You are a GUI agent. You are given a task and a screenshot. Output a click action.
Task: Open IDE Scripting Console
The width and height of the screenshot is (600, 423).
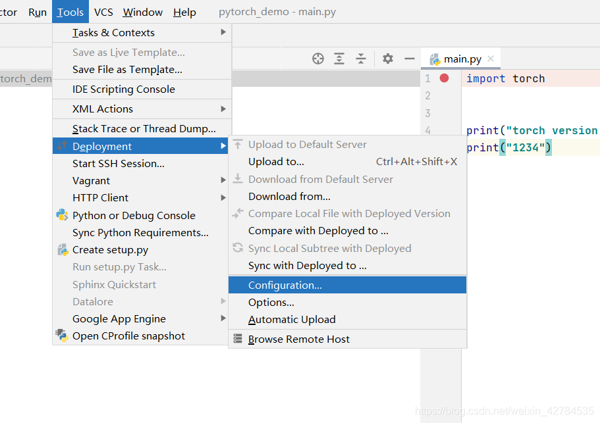(x=142, y=89)
